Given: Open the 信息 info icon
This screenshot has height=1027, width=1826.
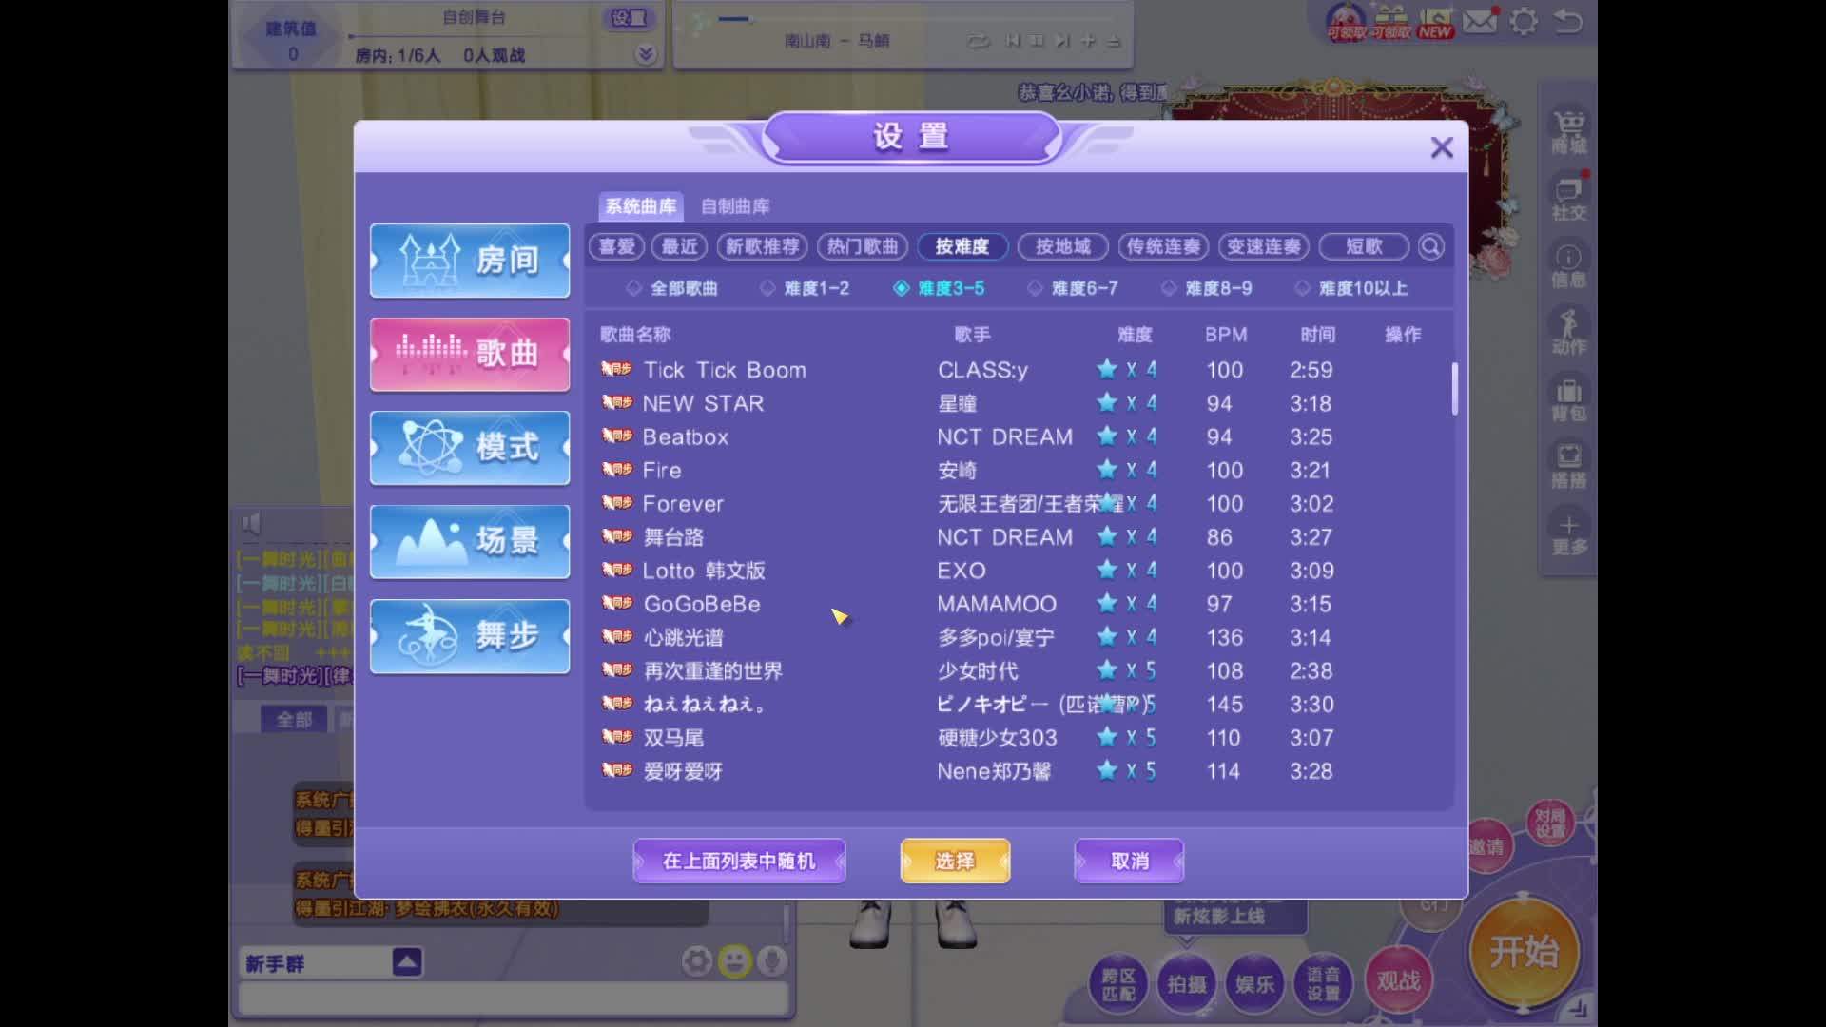Looking at the screenshot, I should (x=1569, y=265).
